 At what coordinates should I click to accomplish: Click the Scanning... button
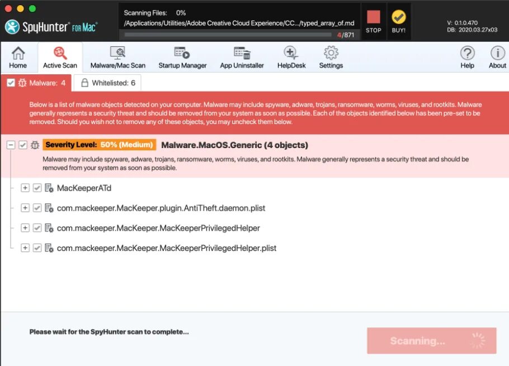(x=431, y=341)
